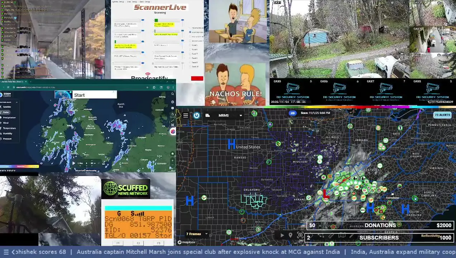This screenshot has width=456, height=258.
Task: Open the Scan Setup menu in ScannerLive
Action: click(133, 2)
